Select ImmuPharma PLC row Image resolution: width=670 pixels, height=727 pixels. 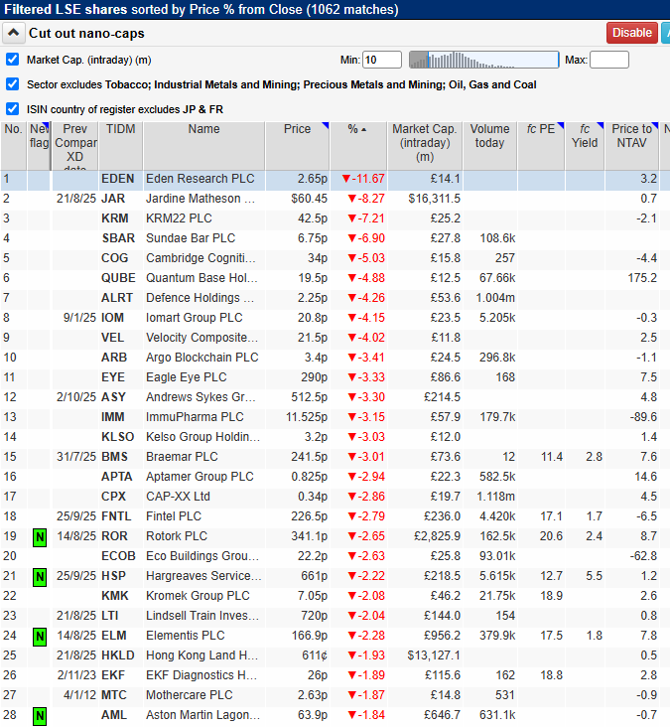[195, 417]
